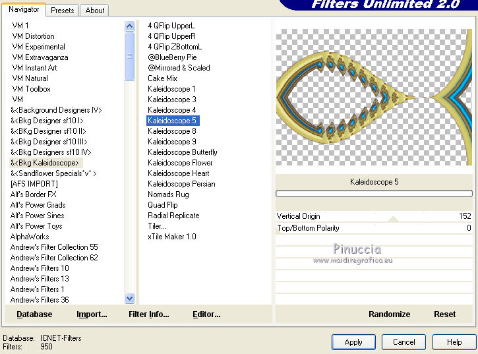Viewport: 478px width, 354px height.
Task: Select VM Instant Art category
Action: (x=34, y=68)
